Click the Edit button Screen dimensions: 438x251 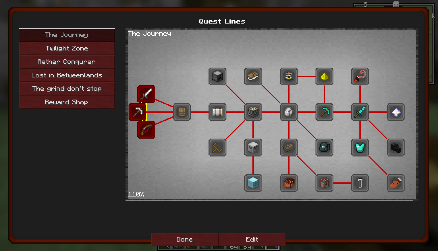252,240
